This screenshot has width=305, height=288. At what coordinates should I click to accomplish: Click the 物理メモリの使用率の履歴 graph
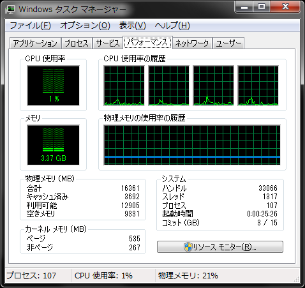192,145
